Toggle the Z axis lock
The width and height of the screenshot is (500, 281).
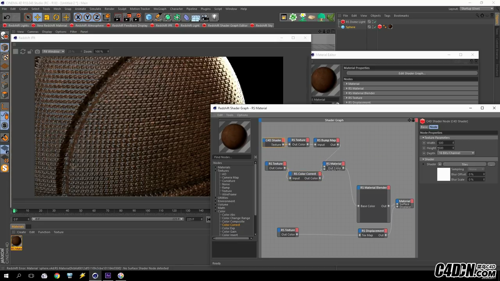[97, 17]
